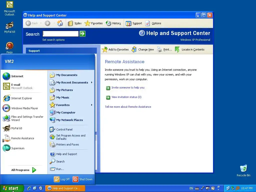Click Change View
Screen dimensions: 256x192
pos(143,49)
